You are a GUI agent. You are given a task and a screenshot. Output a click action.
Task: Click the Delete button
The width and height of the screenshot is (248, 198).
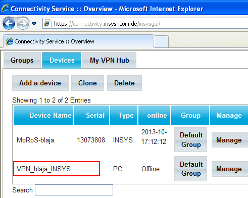coord(124,83)
